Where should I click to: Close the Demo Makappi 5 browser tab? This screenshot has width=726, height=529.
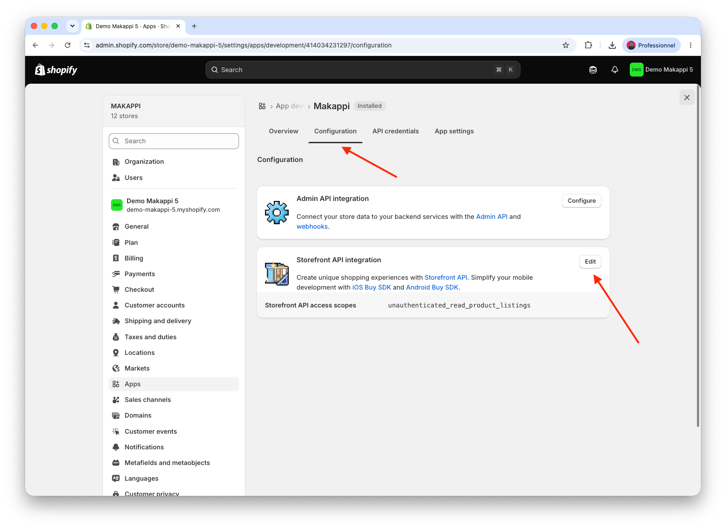178,26
